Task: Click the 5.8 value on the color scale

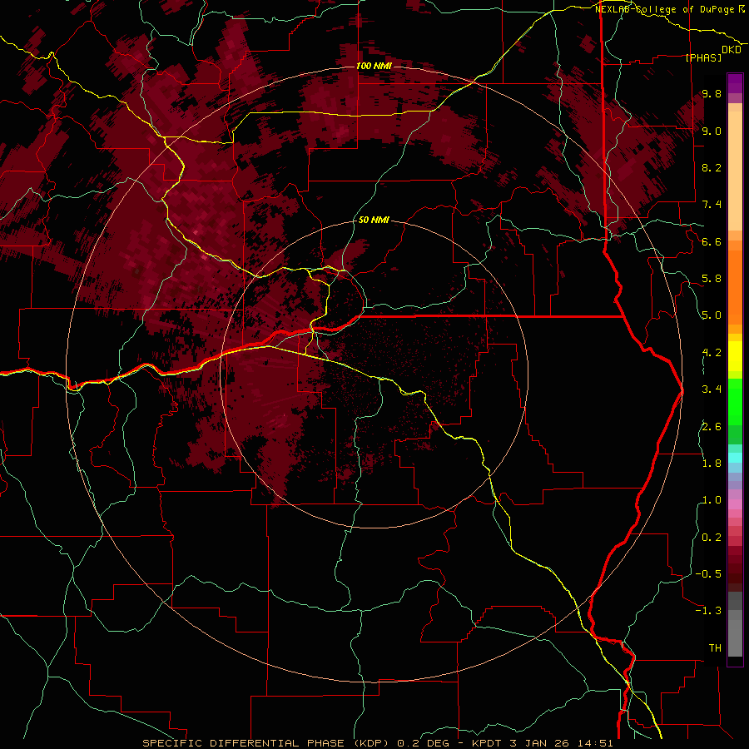Action: [x=712, y=279]
